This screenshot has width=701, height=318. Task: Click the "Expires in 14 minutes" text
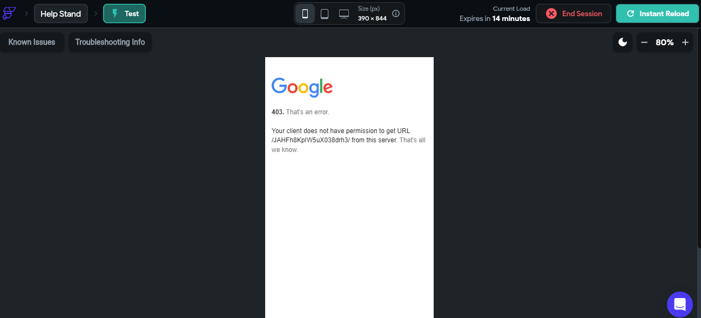click(495, 18)
